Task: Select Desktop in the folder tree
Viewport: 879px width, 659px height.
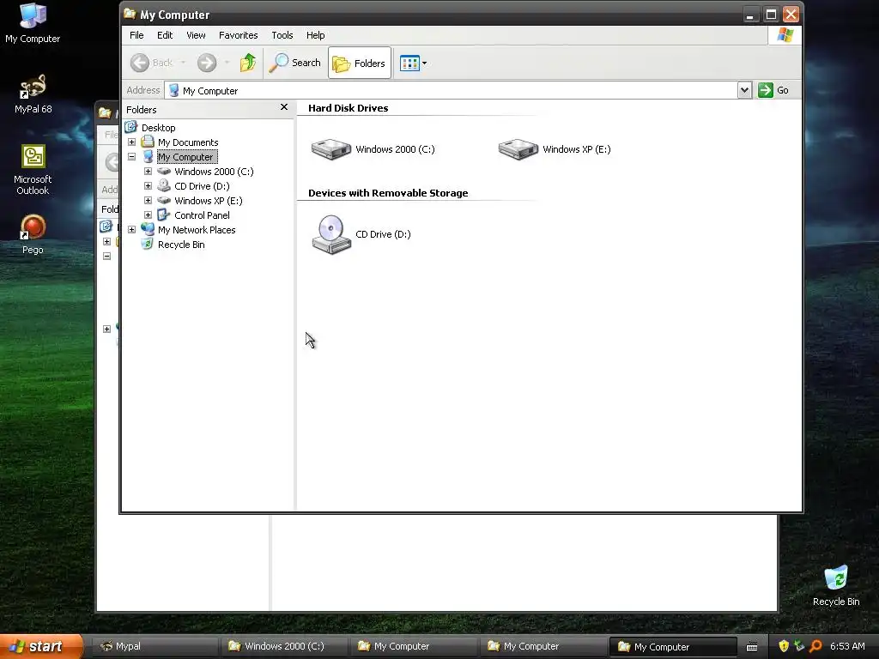Action: coord(158,128)
